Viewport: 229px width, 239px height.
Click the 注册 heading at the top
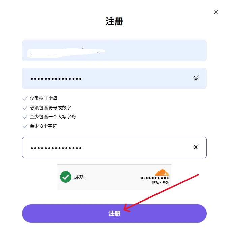(114, 21)
